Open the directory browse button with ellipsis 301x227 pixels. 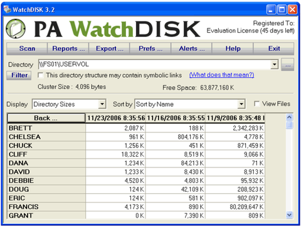(x=288, y=65)
